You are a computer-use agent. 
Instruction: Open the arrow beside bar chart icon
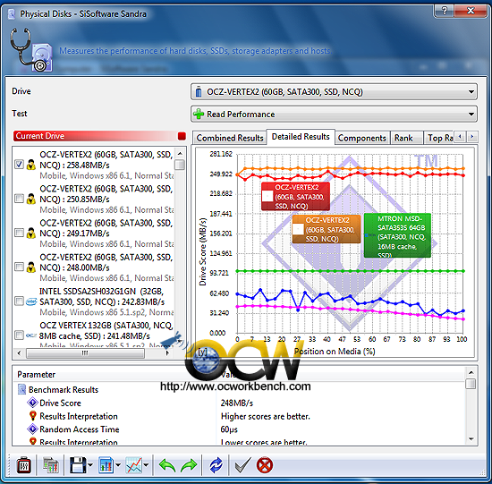pos(118,465)
